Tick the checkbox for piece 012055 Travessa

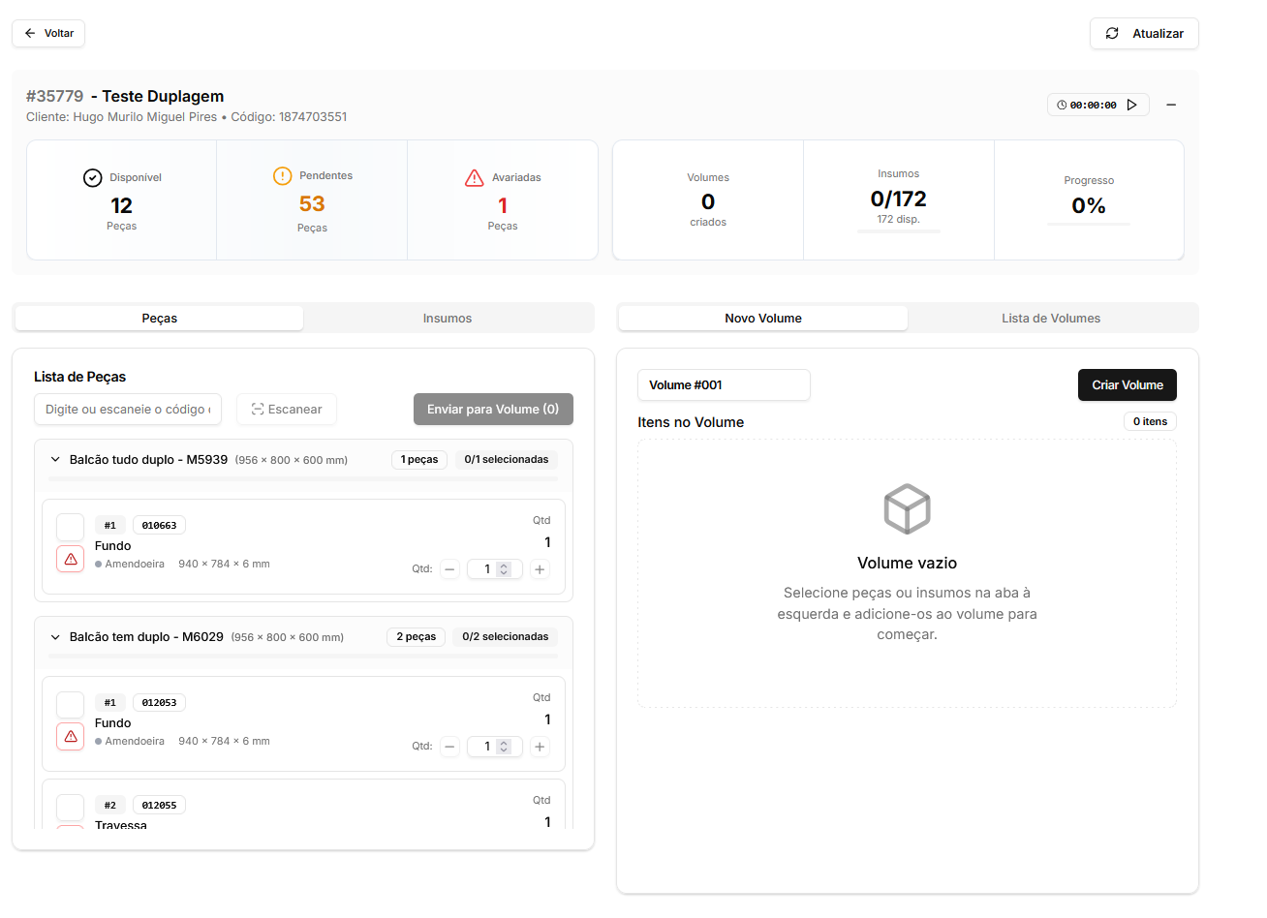[x=71, y=807]
